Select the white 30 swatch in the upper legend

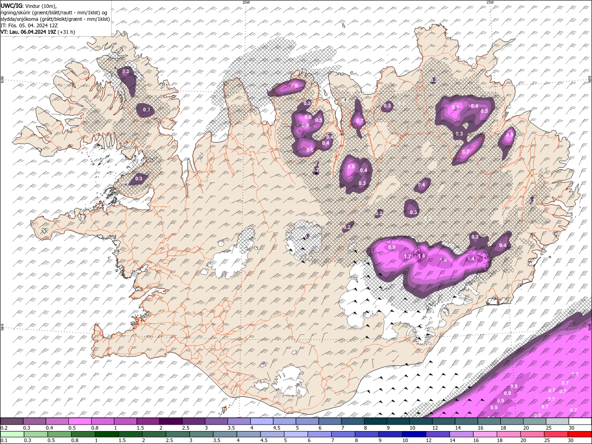click(580, 421)
